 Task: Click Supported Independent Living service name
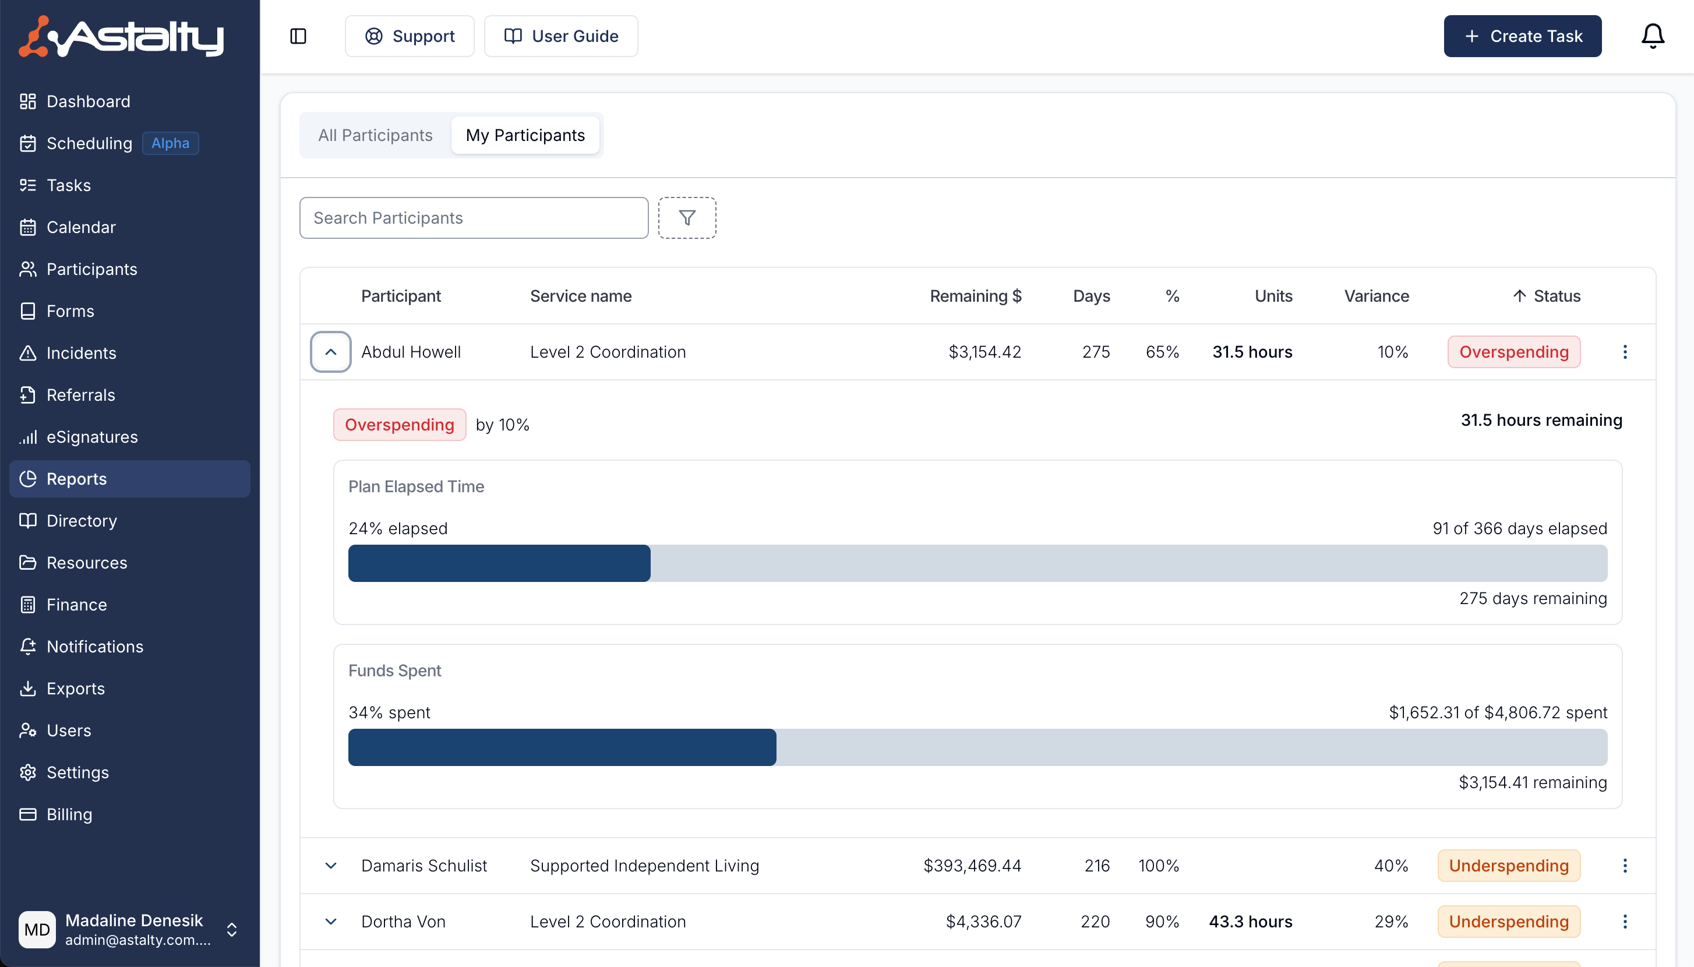point(644,866)
